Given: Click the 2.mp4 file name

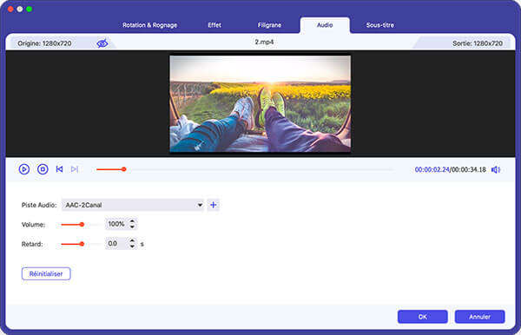Looking at the screenshot, I should [264, 43].
